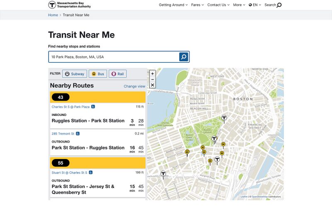Zoom in on the map

[x=152, y=74]
